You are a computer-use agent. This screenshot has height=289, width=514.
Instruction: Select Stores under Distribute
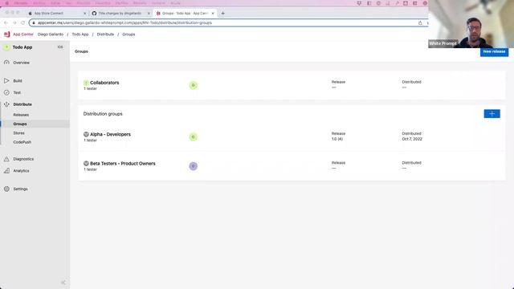pos(18,133)
